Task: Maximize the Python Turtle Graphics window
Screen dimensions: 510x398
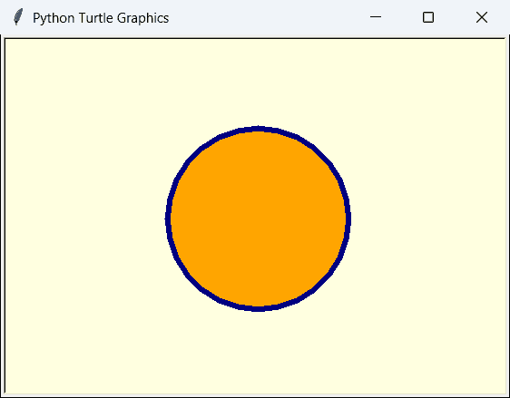Action: 428,17
